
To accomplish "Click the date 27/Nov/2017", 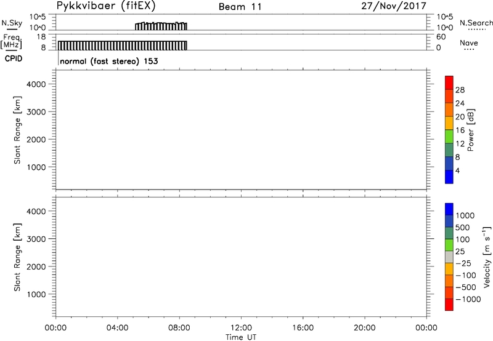I will (x=394, y=6).
